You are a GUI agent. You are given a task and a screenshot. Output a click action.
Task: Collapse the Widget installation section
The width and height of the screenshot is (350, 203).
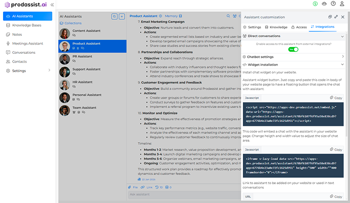[343, 65]
